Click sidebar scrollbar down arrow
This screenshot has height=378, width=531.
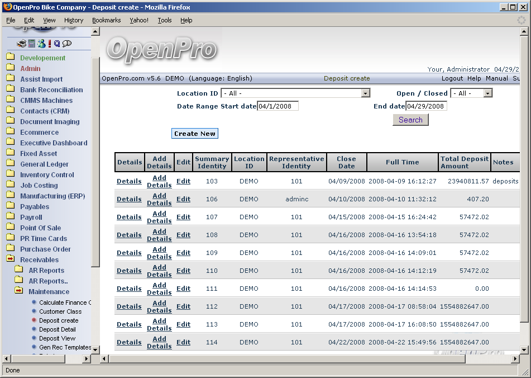pos(95,350)
